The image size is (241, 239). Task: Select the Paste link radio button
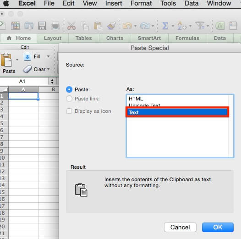pos(69,99)
